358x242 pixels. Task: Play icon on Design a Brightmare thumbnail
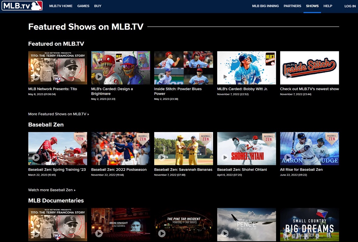99,76
